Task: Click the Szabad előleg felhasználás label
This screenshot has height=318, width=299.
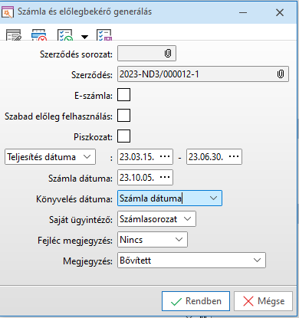Action: pyautogui.click(x=58, y=116)
